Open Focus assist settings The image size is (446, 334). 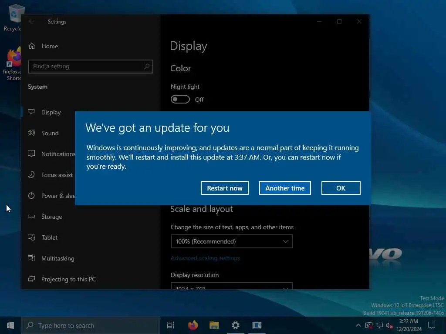pyautogui.click(x=57, y=175)
